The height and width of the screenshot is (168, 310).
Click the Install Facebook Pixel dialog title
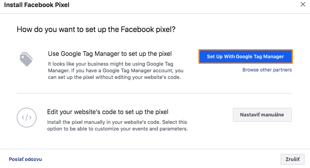[37, 5]
